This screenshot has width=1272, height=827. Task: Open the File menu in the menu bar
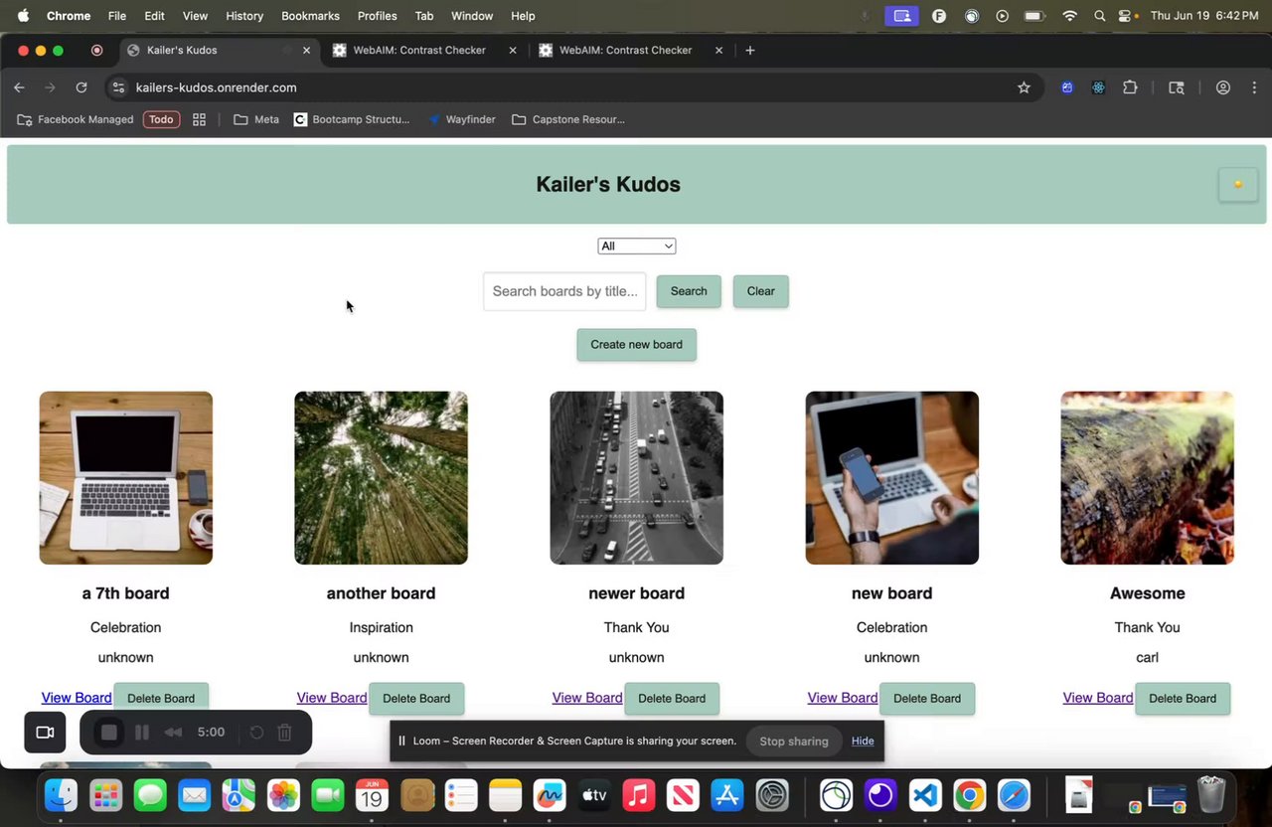point(117,16)
